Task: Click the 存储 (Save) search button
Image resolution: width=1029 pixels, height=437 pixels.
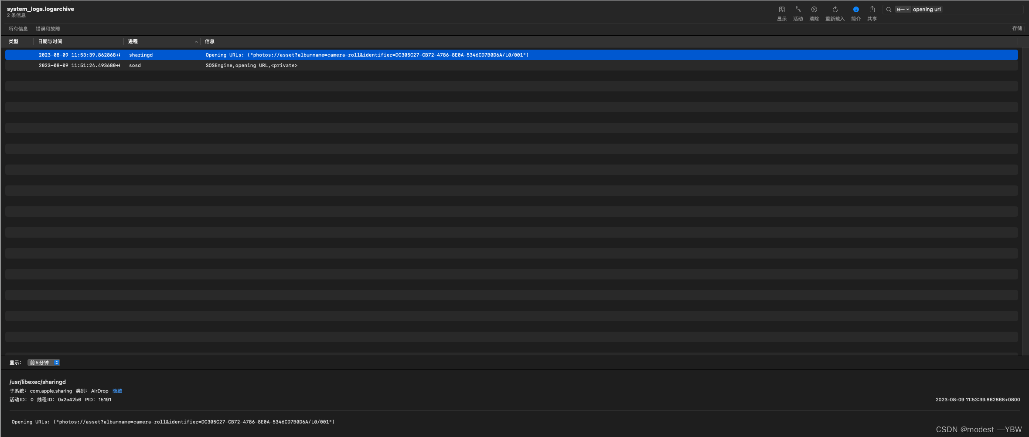Action: [x=1017, y=28]
